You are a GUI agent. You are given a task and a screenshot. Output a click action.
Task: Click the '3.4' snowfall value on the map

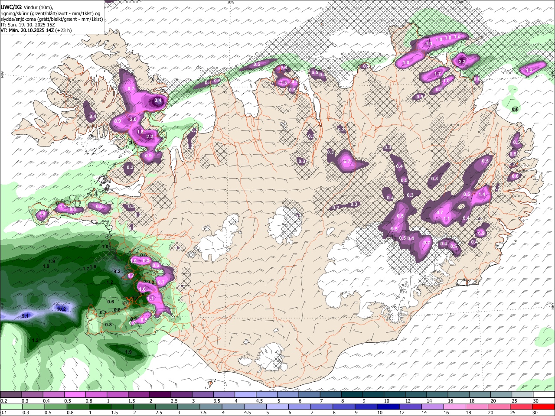coord(158,101)
